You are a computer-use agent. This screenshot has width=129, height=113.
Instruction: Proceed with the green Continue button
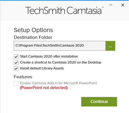click(x=99, y=102)
